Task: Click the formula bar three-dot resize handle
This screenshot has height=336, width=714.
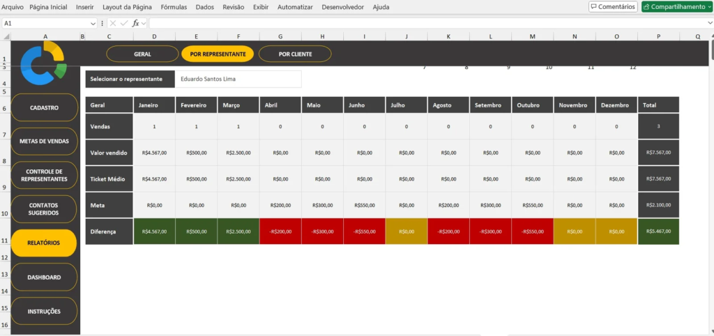Action: tap(101, 23)
